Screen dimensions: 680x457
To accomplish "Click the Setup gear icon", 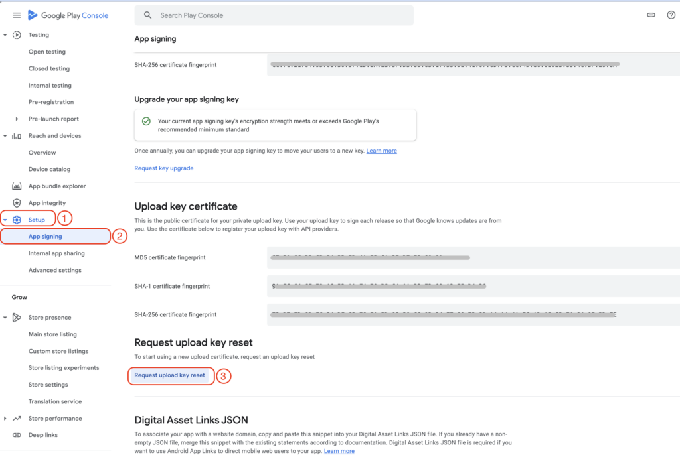I will pos(17,220).
